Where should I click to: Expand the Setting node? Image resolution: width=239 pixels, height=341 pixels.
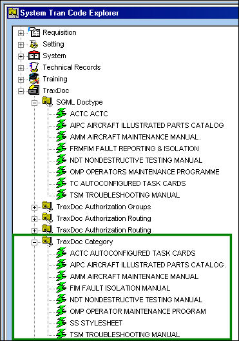[x=21, y=45]
